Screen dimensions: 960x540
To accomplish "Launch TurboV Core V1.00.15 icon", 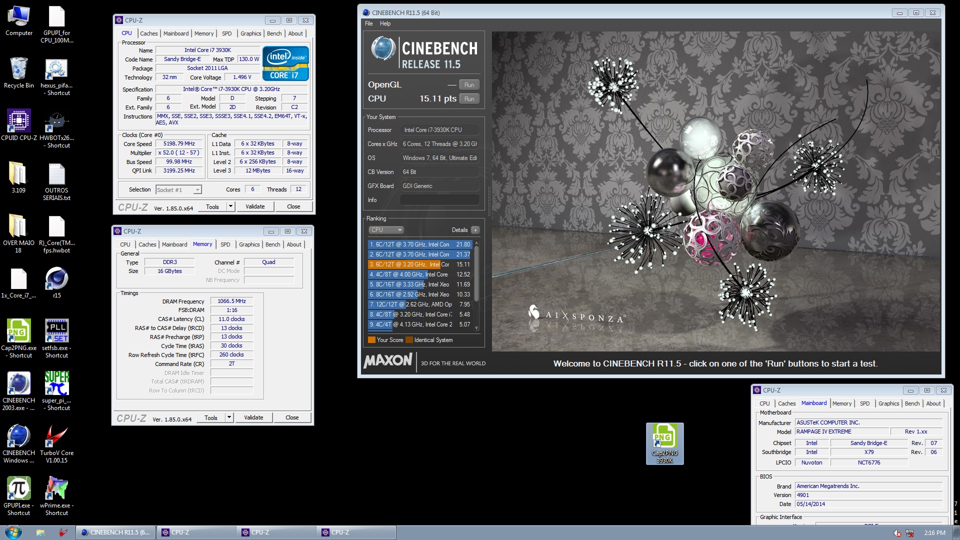I will (57, 443).
